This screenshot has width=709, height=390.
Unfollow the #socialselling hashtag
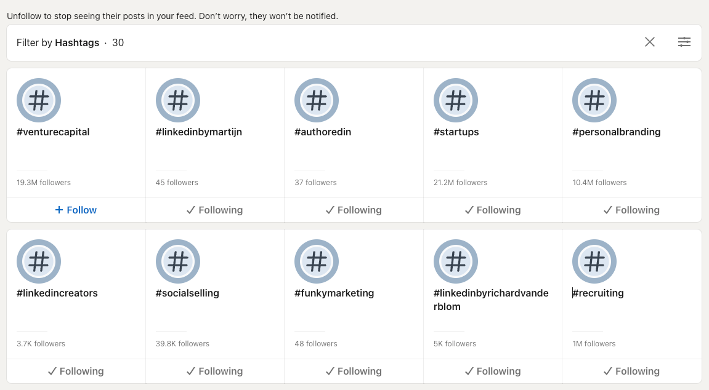[x=214, y=371]
